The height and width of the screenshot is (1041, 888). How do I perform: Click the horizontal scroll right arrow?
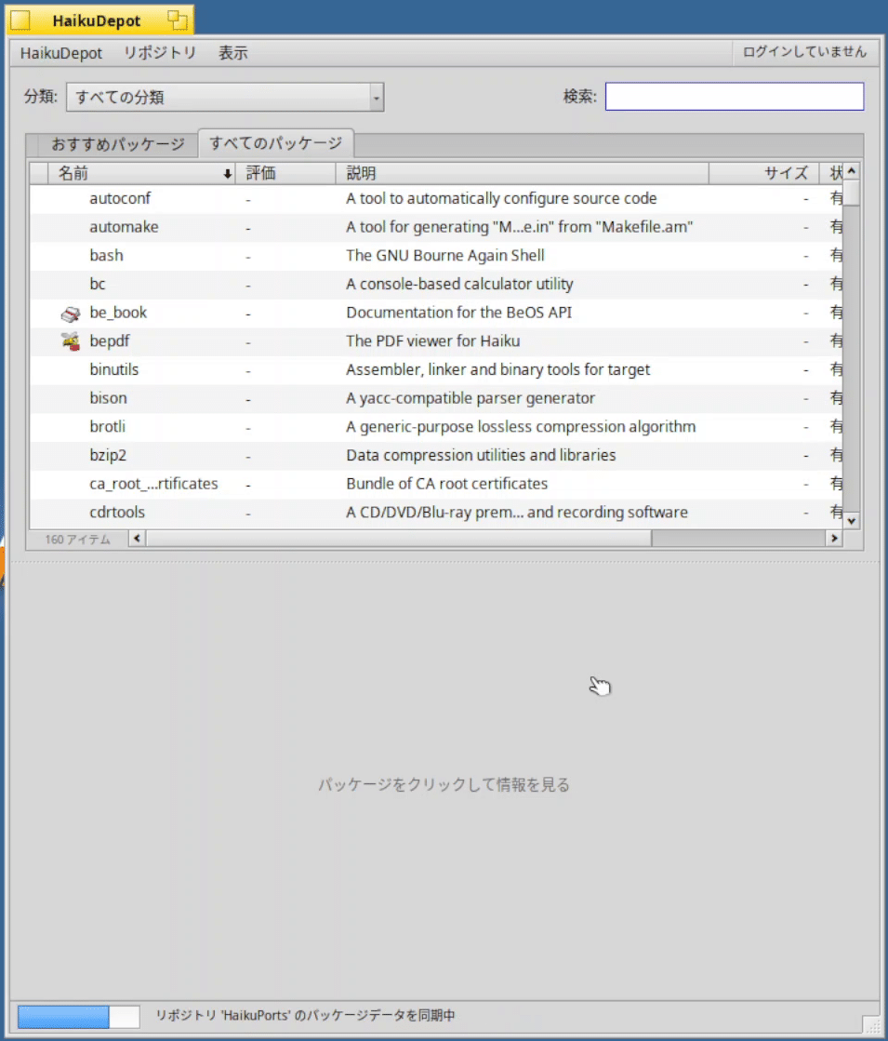834,539
